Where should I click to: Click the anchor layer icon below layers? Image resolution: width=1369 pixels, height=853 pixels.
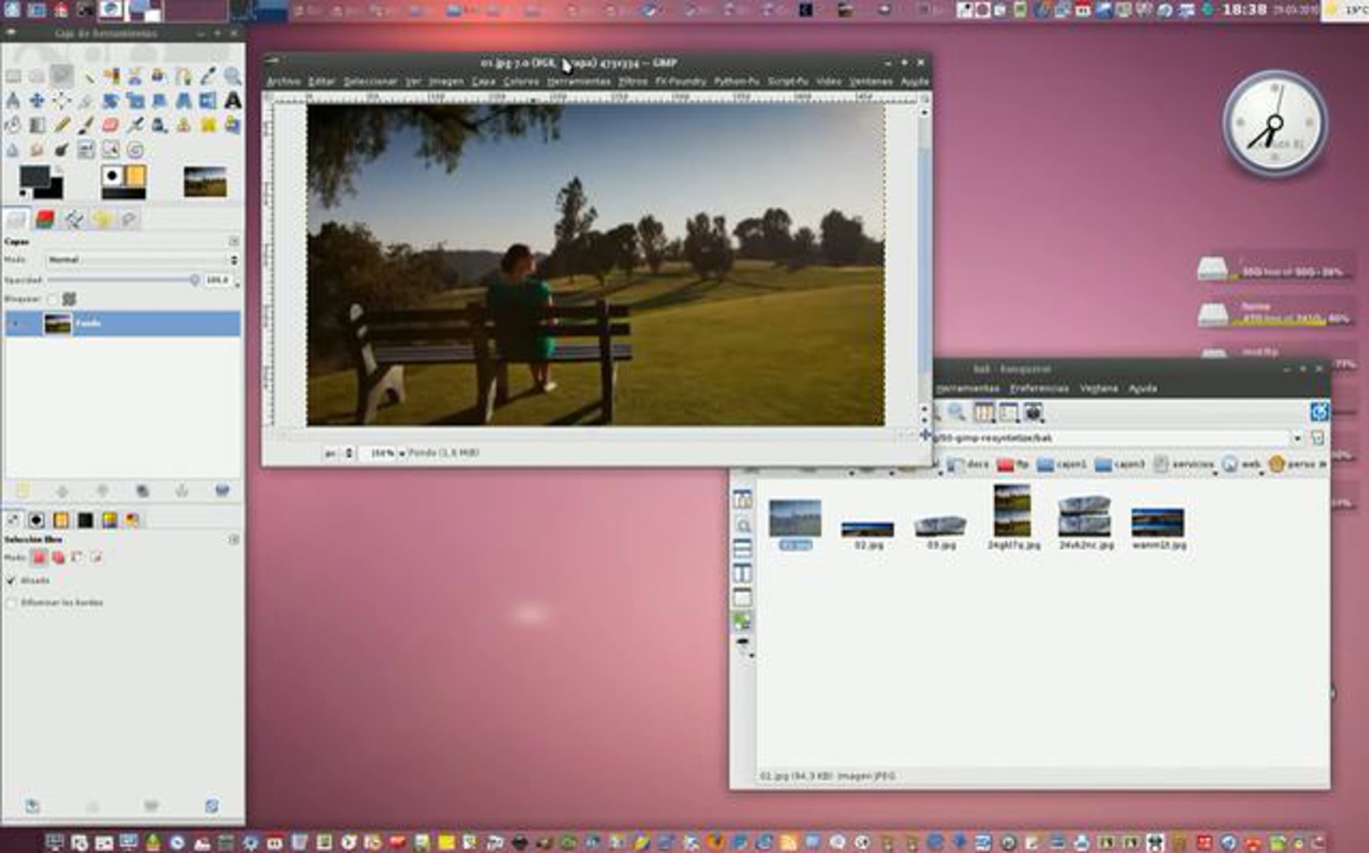182,490
